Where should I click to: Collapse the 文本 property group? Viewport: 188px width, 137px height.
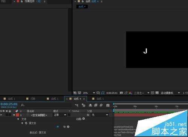click(18, 119)
